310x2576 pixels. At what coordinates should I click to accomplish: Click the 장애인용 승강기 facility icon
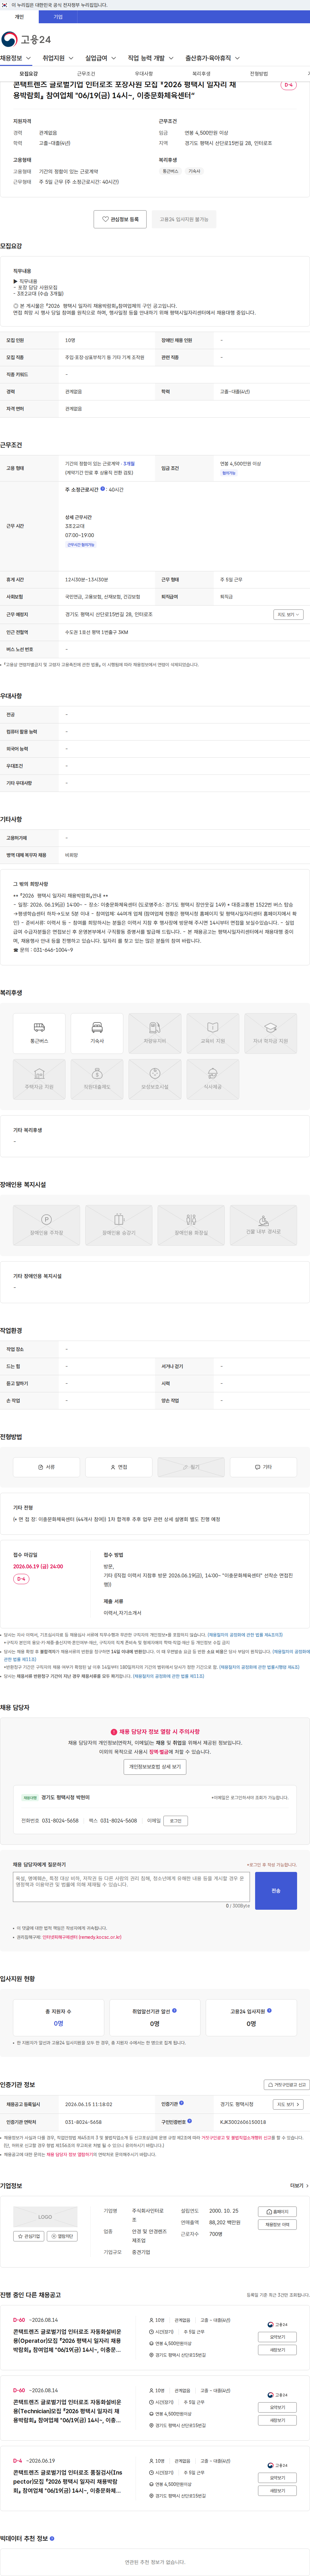pyautogui.click(x=119, y=1225)
